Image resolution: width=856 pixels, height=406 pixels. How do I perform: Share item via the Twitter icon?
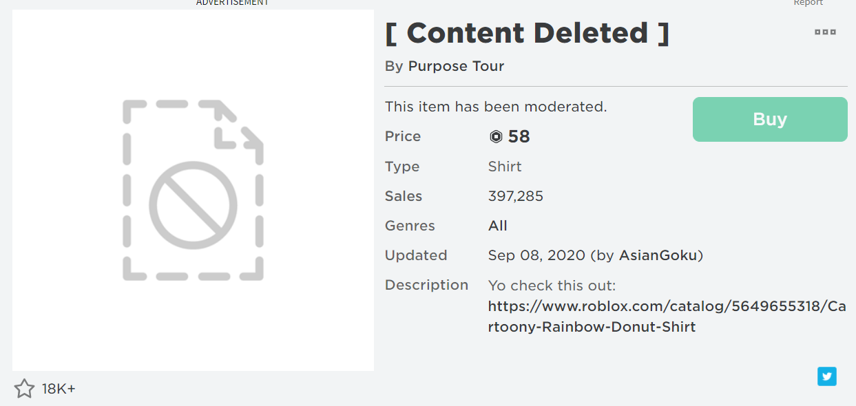pyautogui.click(x=826, y=376)
